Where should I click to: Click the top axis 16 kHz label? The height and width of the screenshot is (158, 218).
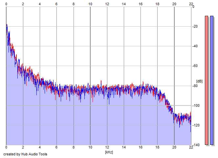pyautogui.click(x=141, y=4)
